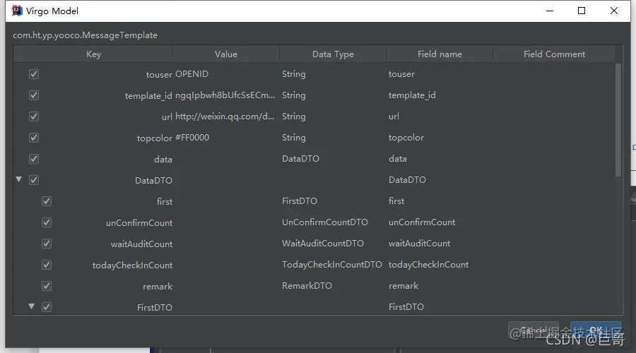Select the template_id value starting with ngqIpbwh8b
Screen dimensions: 636x353
(x=225, y=95)
